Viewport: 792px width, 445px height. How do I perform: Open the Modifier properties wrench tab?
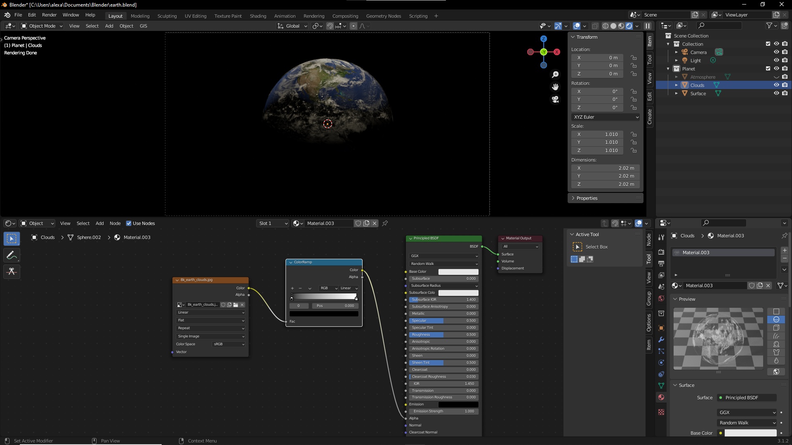(x=661, y=340)
